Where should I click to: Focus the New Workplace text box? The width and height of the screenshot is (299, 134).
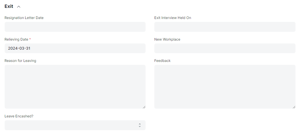click(225, 48)
